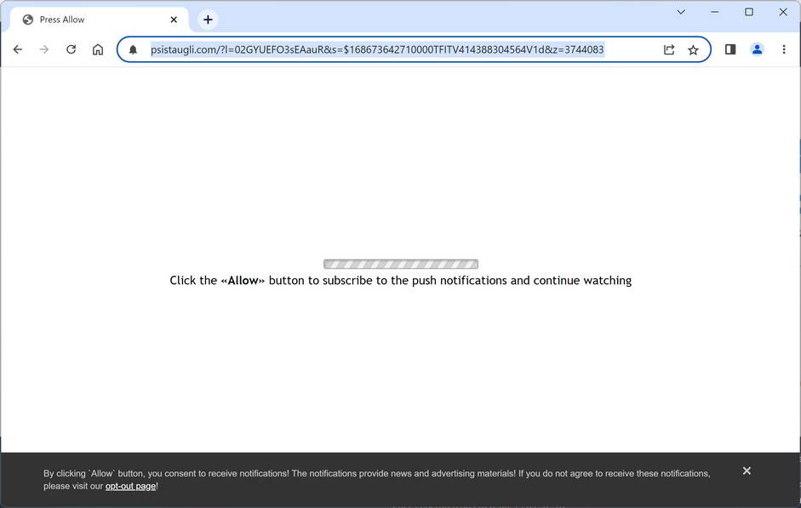Open the opt-out page link
Viewport: 801px width, 508px height.
(x=130, y=486)
